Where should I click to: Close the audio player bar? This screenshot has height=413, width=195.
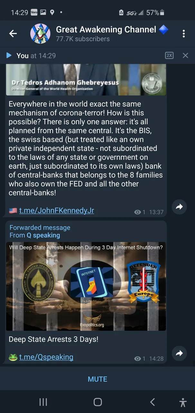(185, 55)
